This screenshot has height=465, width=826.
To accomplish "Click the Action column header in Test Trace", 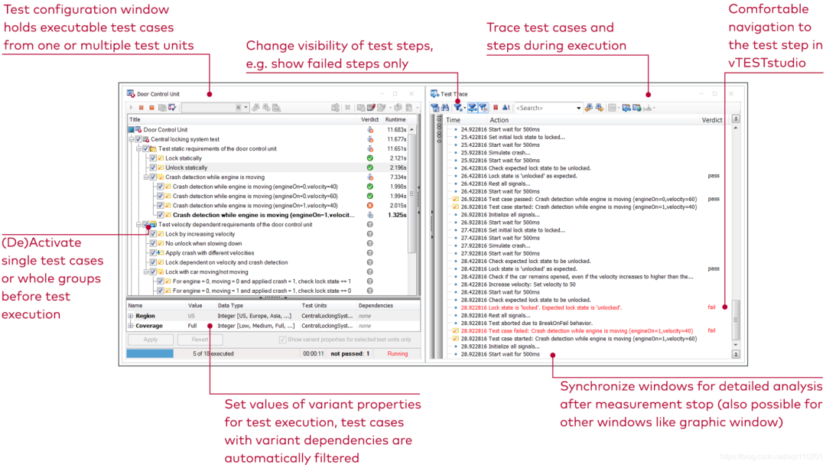I will tap(499, 120).
